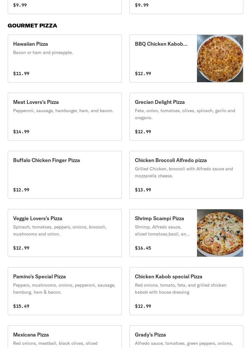Select Pamino's Special Pizza item
The height and width of the screenshot is (348, 251).
[x=65, y=291]
